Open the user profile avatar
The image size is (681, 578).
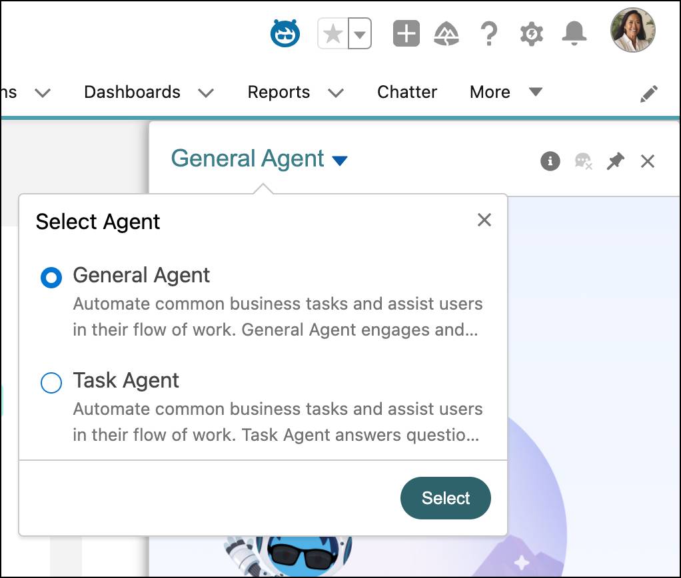coord(633,30)
